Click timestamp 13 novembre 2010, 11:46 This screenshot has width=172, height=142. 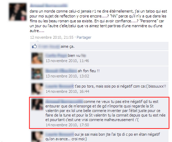67,61
